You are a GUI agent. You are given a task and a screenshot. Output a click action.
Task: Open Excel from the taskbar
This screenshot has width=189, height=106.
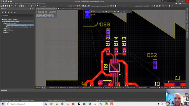pos(84,104)
